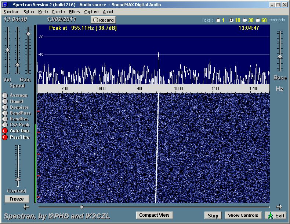Open the Filters menu
Image resolution: width=290 pixels, height=224 pixels.
pyautogui.click(x=75, y=12)
